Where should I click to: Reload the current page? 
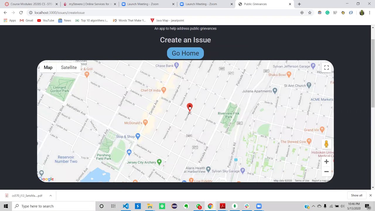(x=21, y=13)
